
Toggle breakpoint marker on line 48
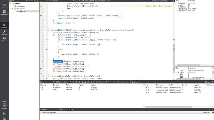click(41, 16)
